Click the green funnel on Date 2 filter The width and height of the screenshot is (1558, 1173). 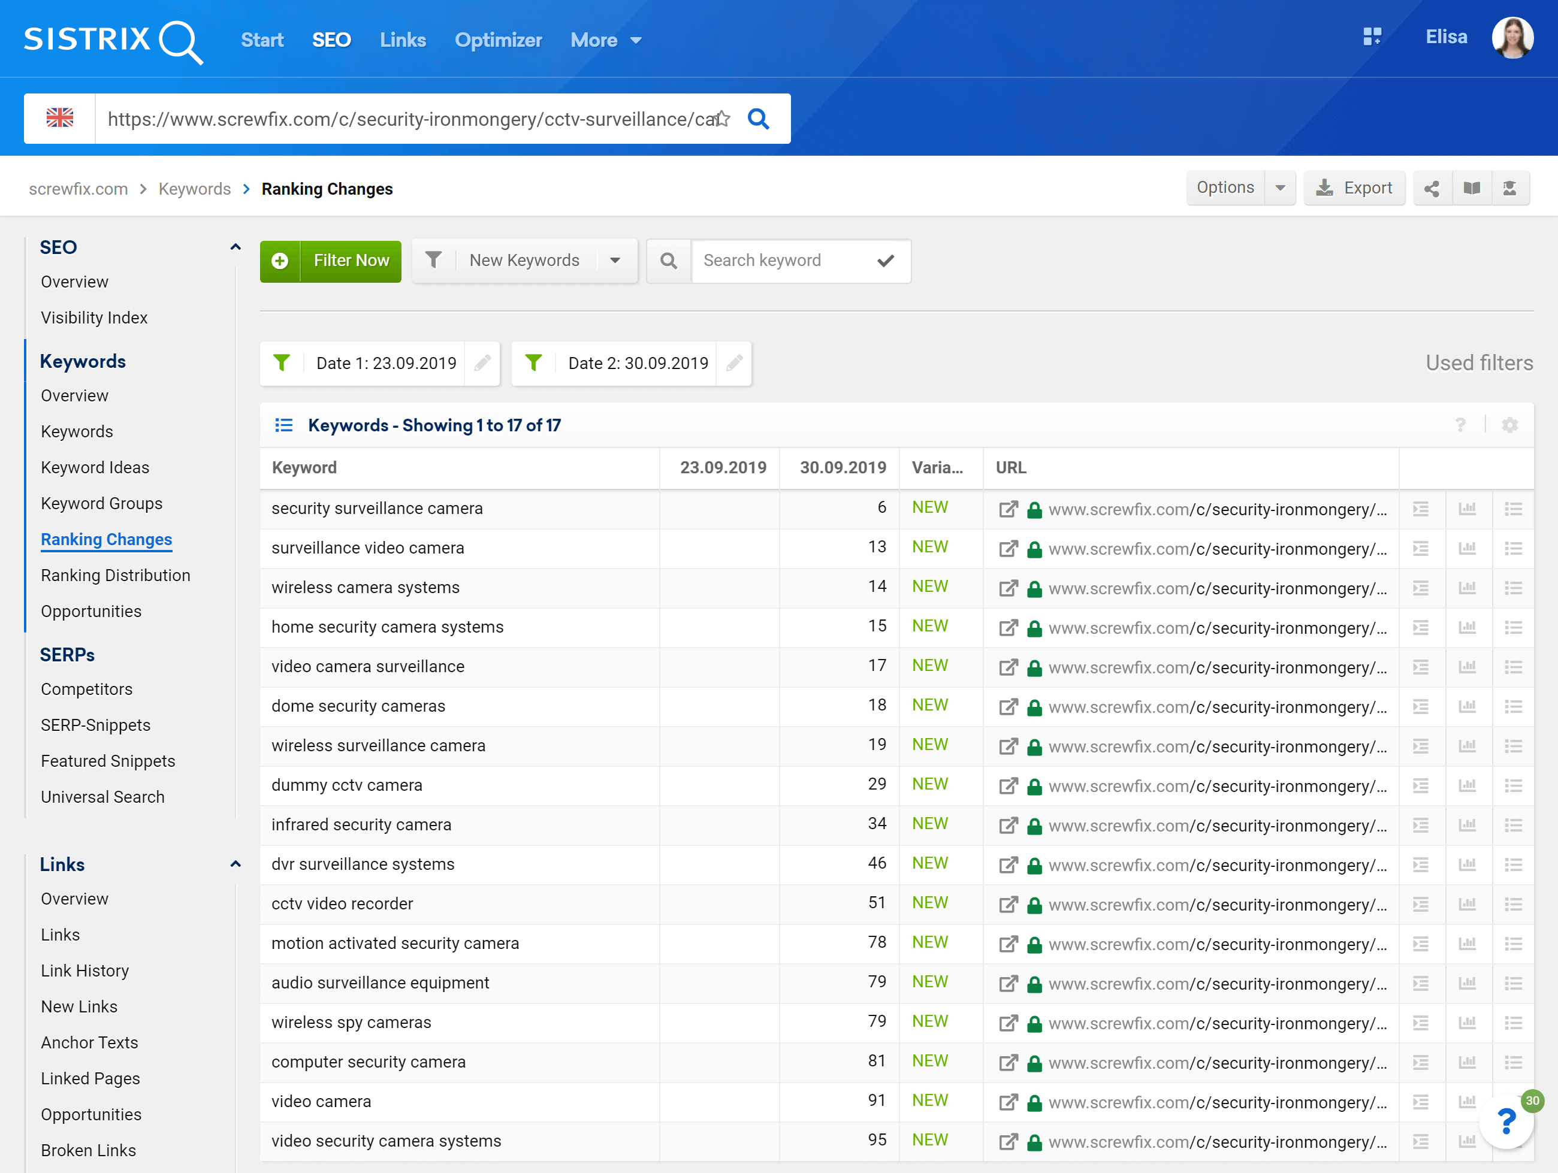(x=533, y=362)
